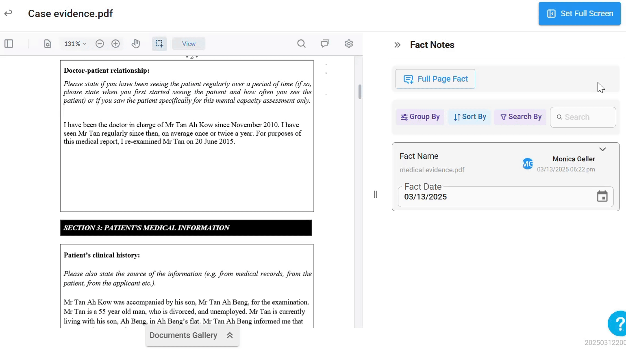
Task: Open the Group By options
Action: point(420,117)
